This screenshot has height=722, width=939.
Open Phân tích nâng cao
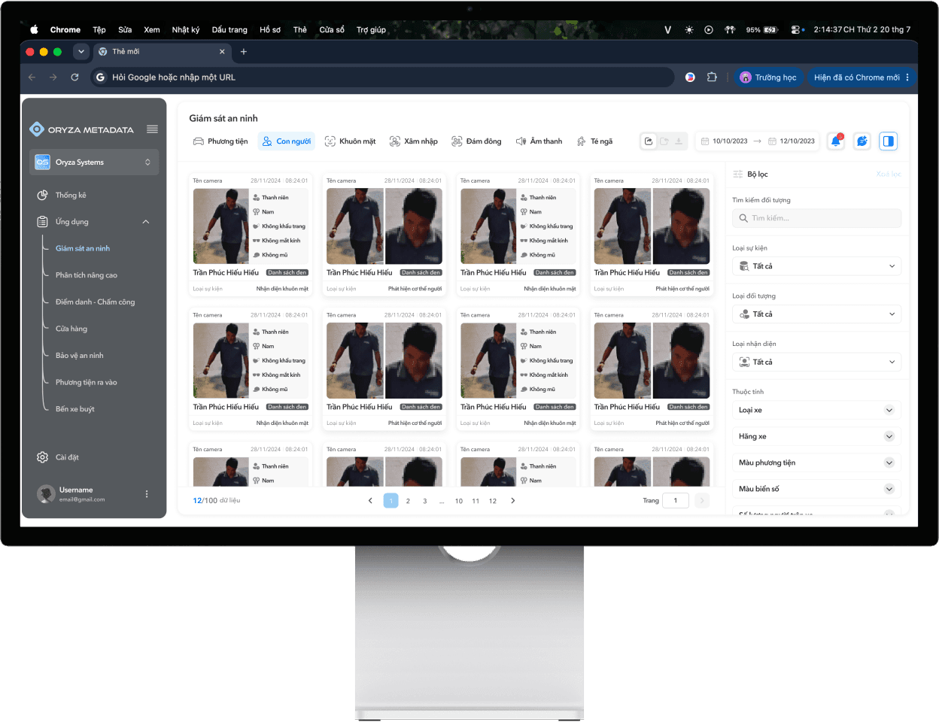pyautogui.click(x=87, y=275)
